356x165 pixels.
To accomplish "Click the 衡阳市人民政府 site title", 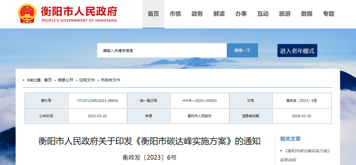I will [x=79, y=11].
